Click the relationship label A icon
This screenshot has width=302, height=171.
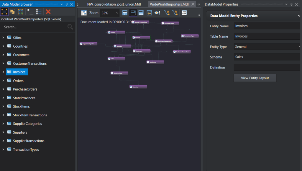pyautogui.click(x=167, y=13)
